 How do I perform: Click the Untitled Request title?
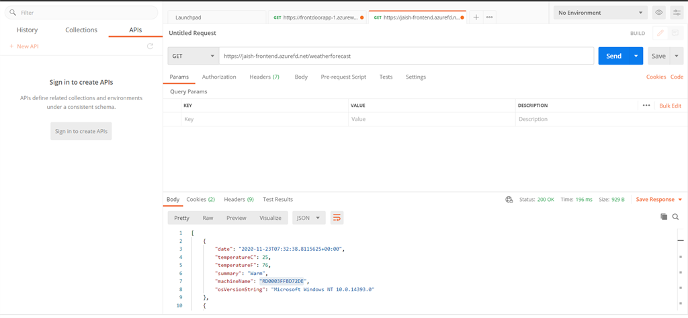pyautogui.click(x=193, y=33)
